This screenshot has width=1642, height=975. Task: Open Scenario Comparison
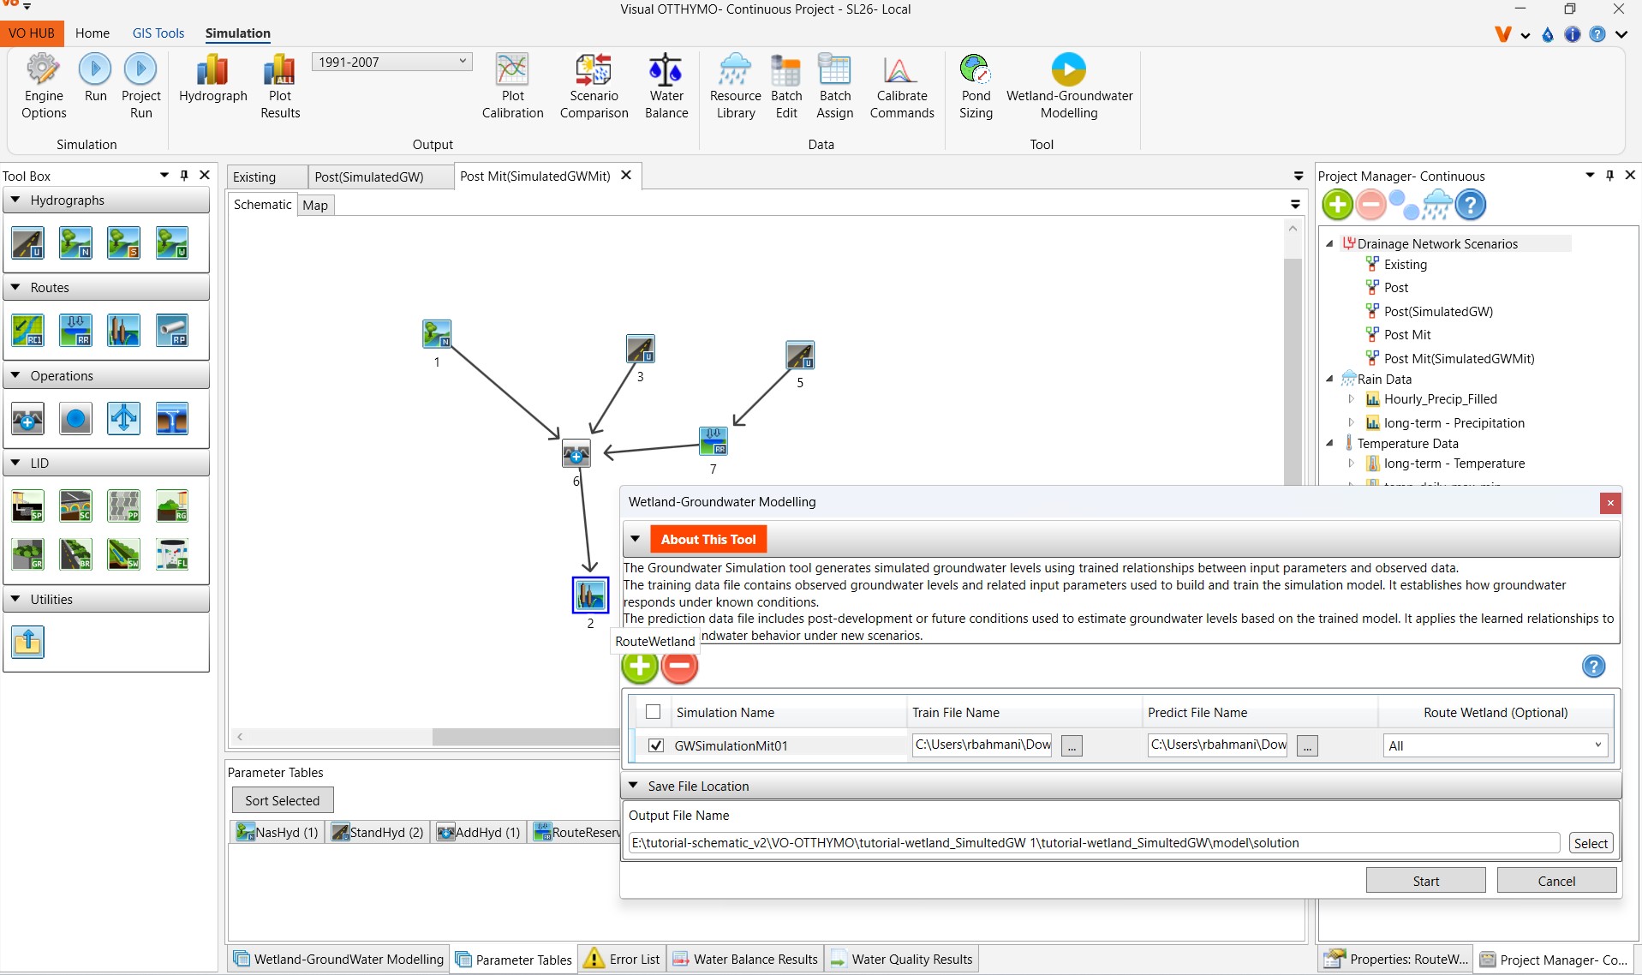(594, 86)
